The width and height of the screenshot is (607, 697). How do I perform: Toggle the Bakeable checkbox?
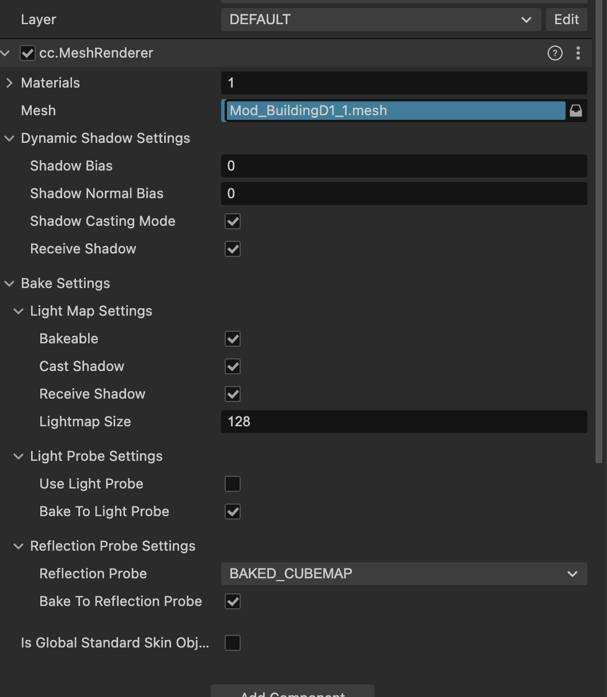click(x=233, y=339)
